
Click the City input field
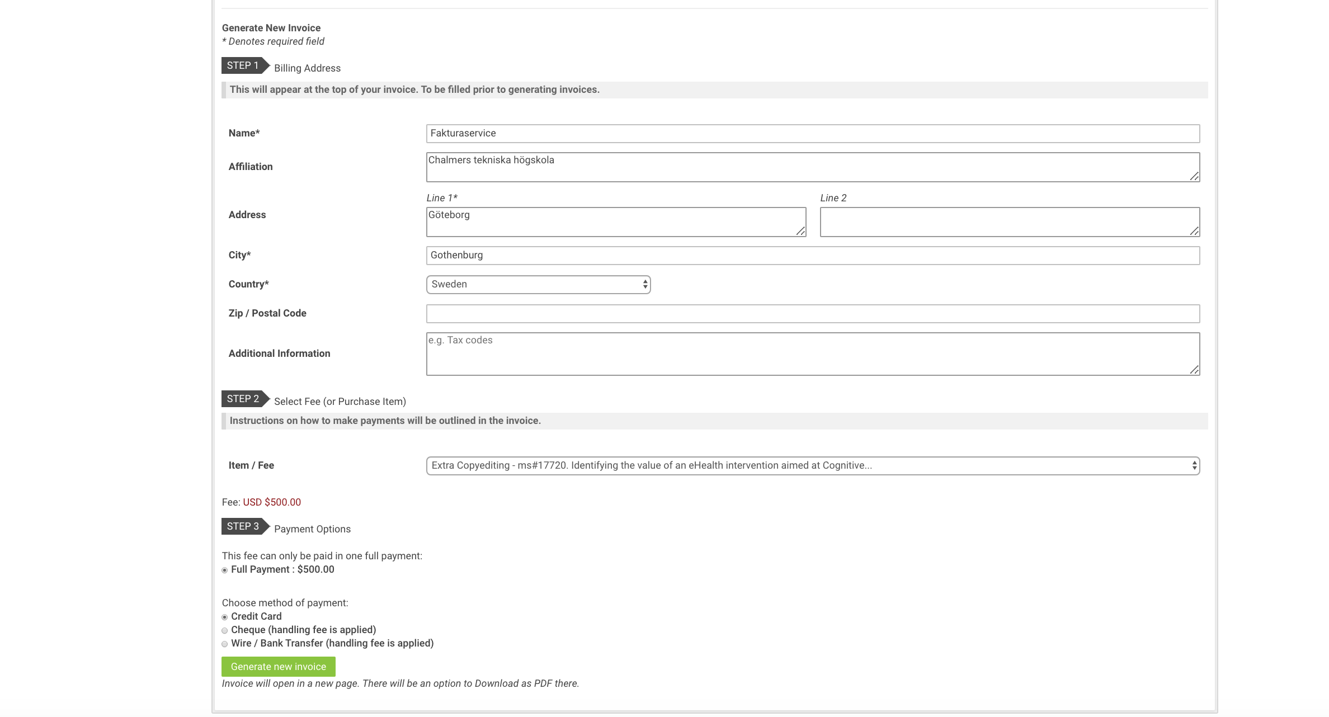pos(812,256)
